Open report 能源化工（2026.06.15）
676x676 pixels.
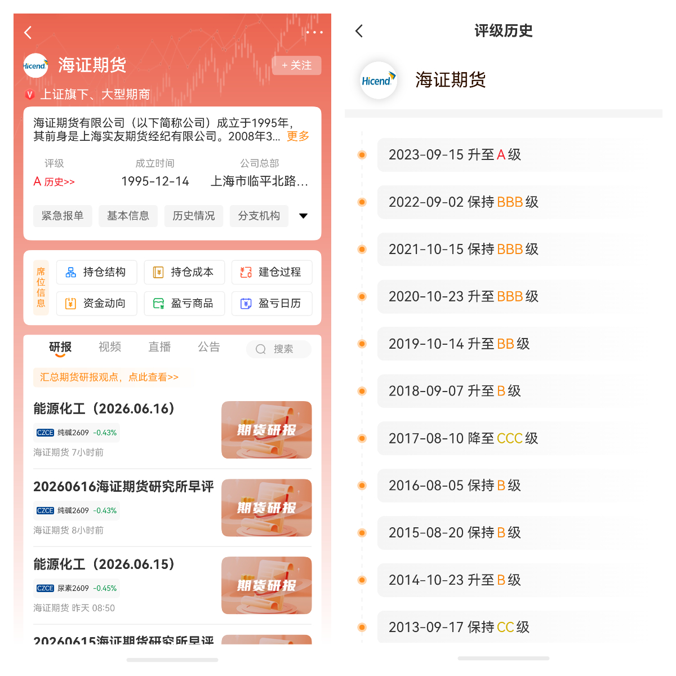(104, 564)
